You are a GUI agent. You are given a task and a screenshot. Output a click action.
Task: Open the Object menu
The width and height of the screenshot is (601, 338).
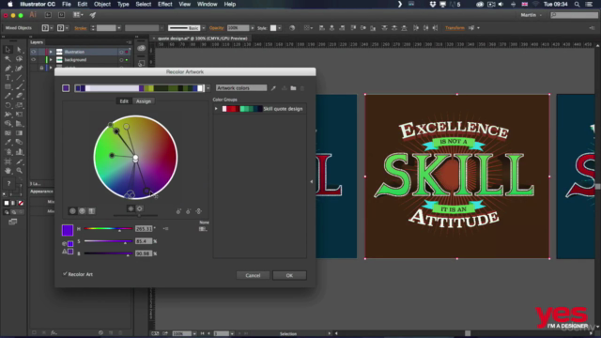point(102,4)
